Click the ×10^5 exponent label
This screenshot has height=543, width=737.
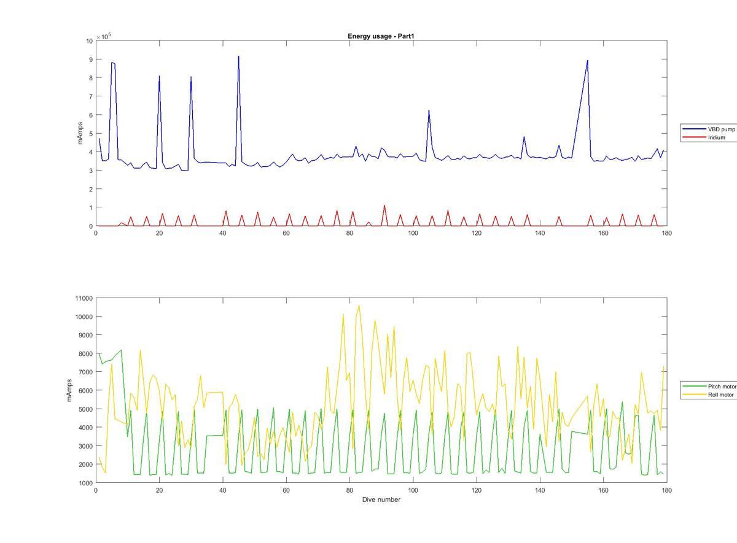103,37
